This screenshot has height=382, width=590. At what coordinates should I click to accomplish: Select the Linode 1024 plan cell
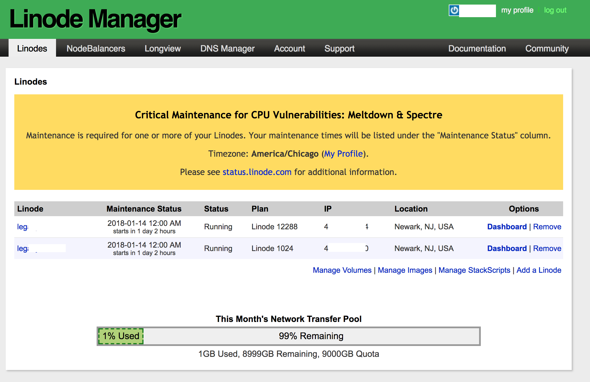coord(272,248)
